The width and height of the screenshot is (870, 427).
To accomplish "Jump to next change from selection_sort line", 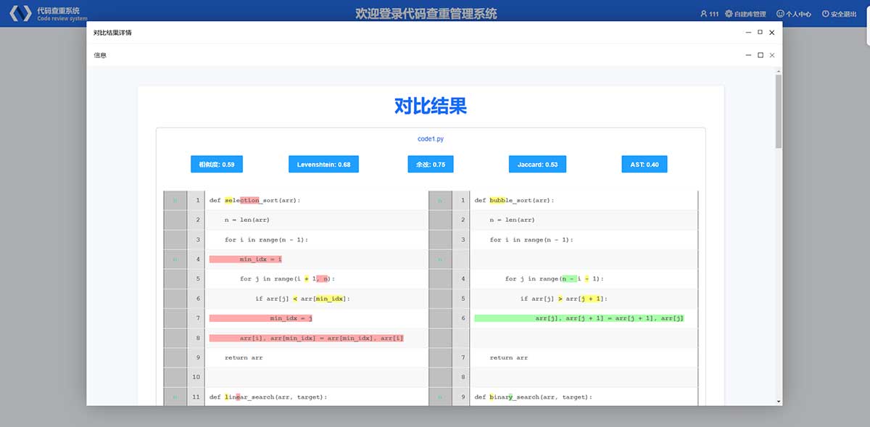I will coord(175,201).
